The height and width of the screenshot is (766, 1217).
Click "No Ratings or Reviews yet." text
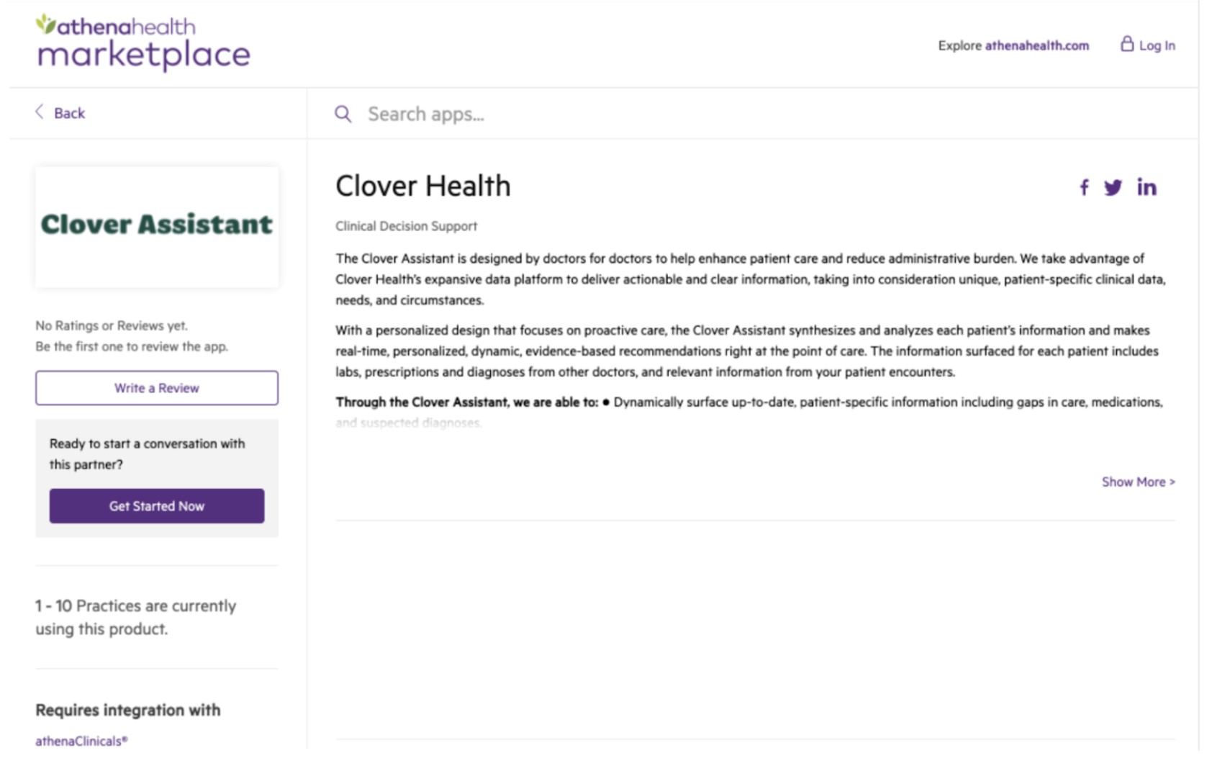tap(112, 325)
